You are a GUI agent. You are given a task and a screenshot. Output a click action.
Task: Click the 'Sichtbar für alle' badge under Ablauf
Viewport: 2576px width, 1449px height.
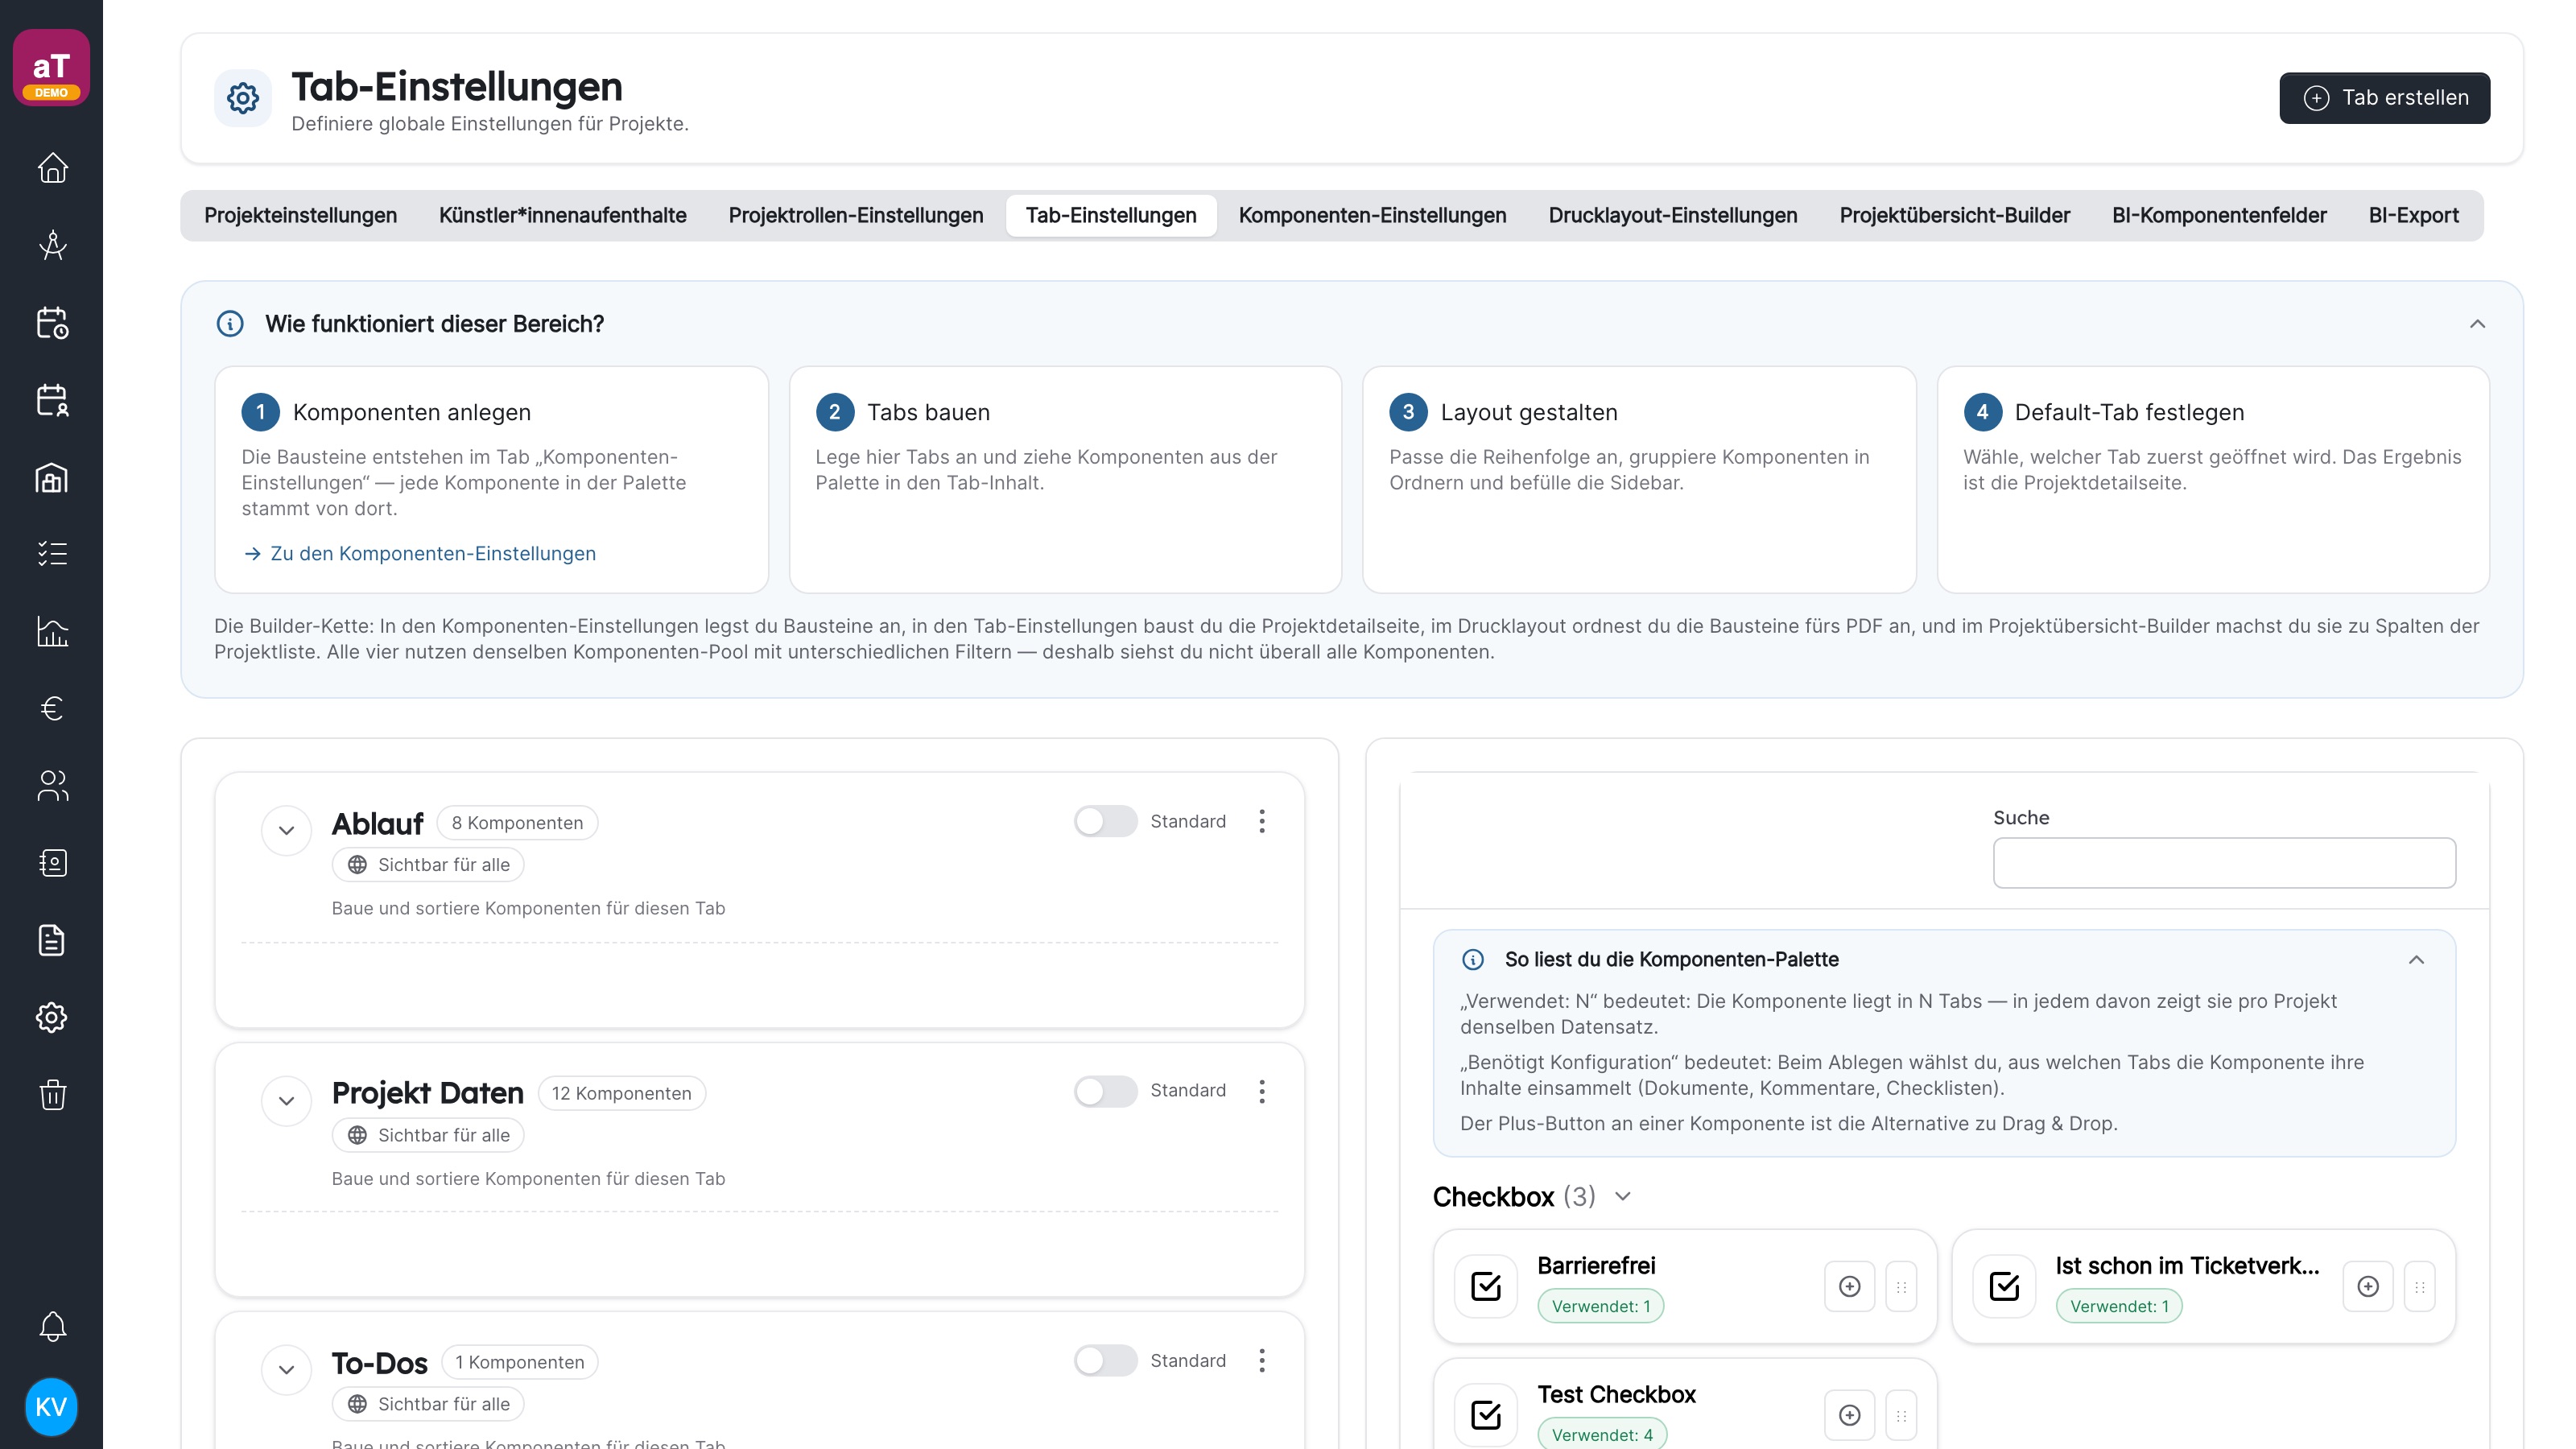[428, 865]
